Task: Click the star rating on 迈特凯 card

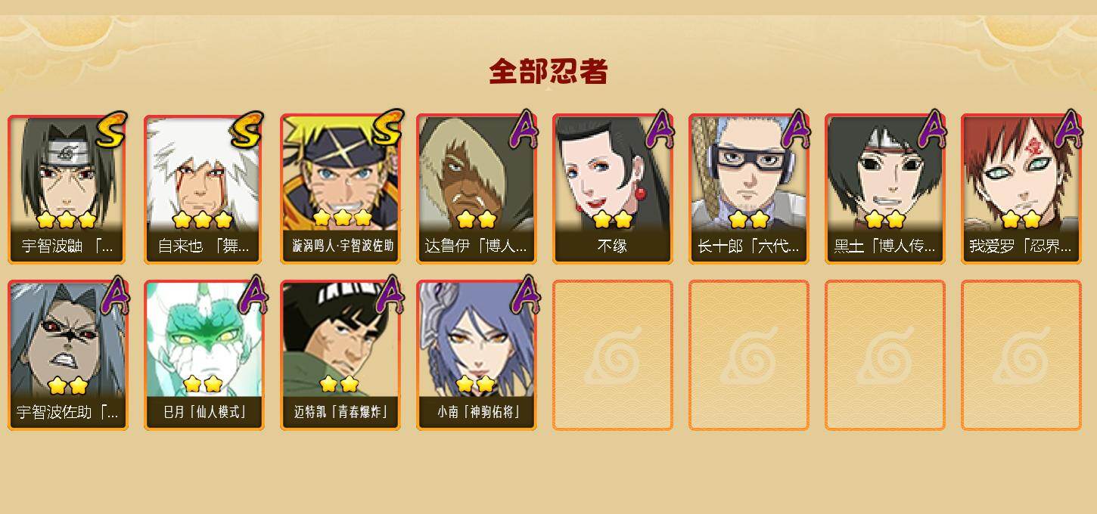Action: click(x=339, y=384)
